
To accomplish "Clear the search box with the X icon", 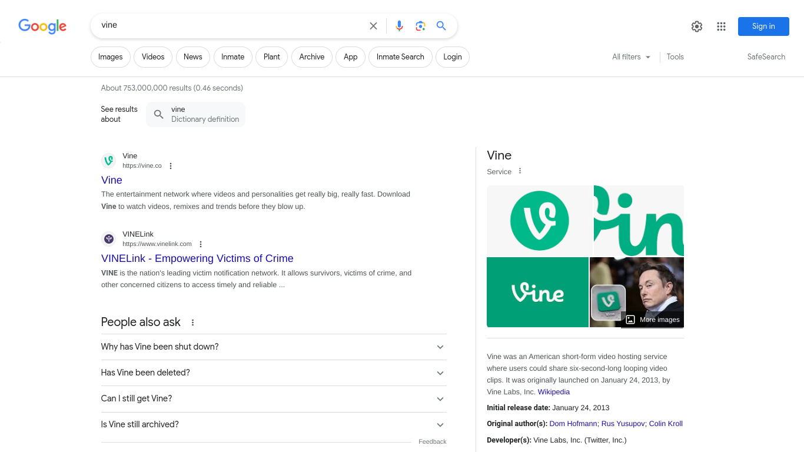I will click(373, 26).
